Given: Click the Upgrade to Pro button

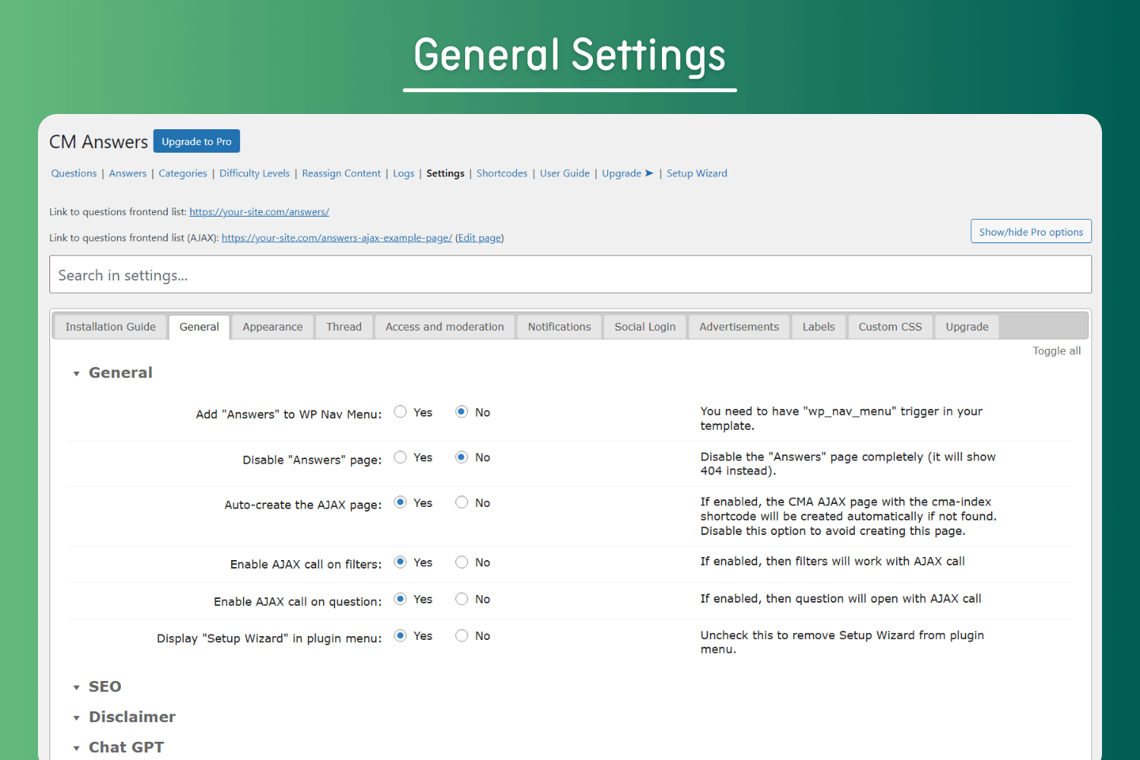Looking at the screenshot, I should click(197, 141).
